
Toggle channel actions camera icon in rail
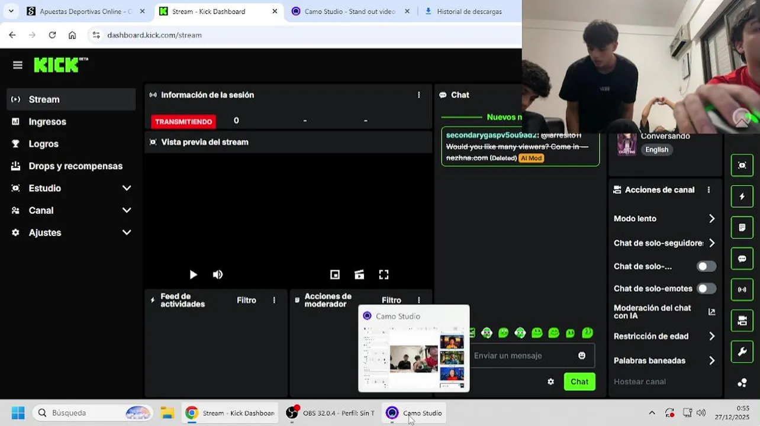click(x=742, y=321)
